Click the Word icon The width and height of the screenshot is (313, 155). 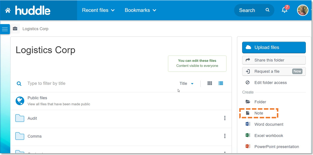pyautogui.click(x=248, y=124)
